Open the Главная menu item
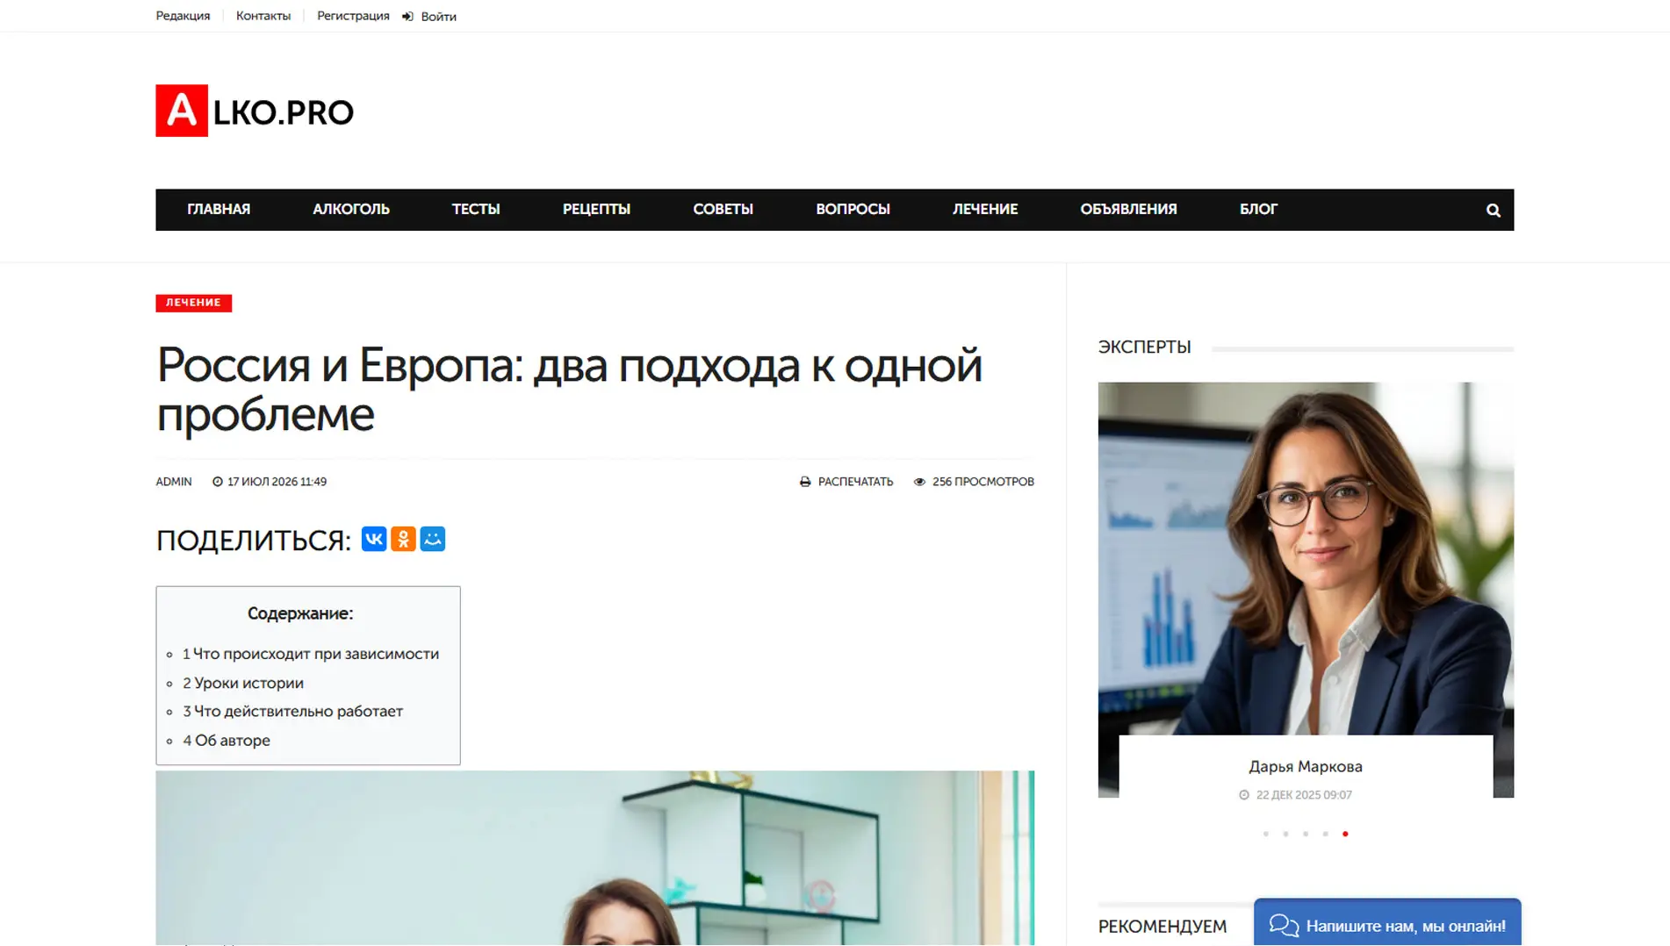The image size is (1670, 946). [x=219, y=210]
